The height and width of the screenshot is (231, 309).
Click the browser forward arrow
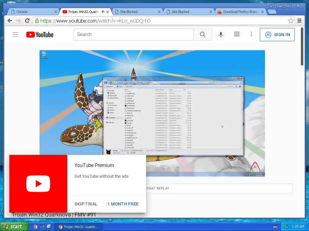[x=18, y=21]
